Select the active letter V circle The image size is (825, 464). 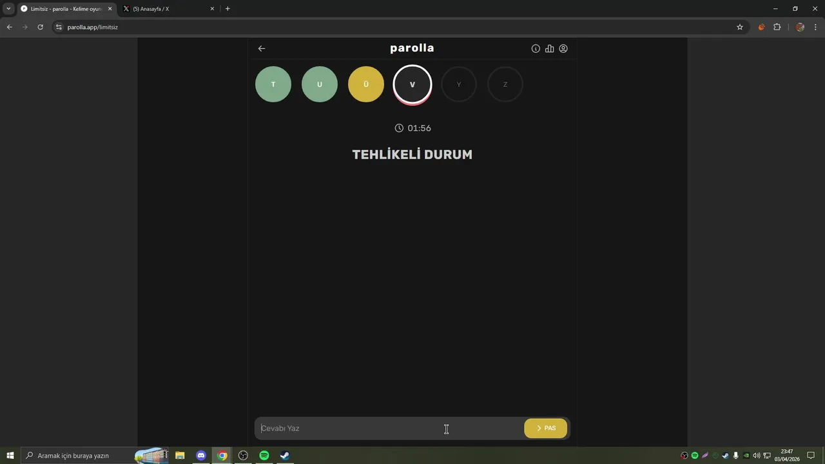412,84
